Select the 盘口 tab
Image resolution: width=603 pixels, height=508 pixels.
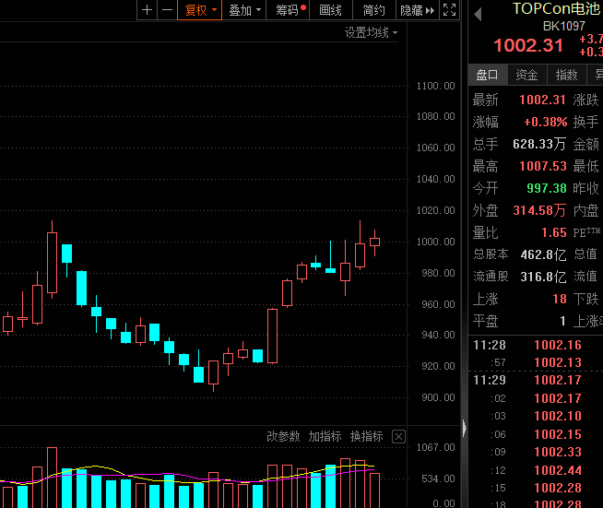(x=487, y=75)
